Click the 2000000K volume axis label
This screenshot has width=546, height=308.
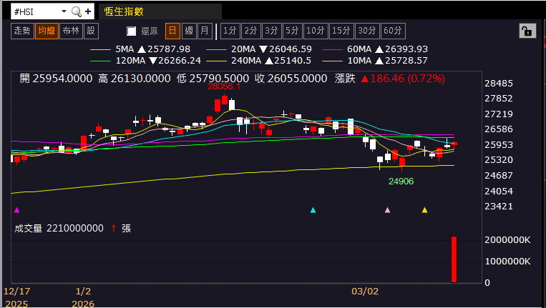pyautogui.click(x=507, y=240)
